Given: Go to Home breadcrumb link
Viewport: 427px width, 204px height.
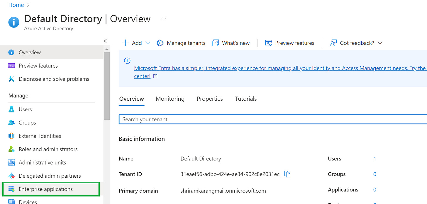Looking at the screenshot, I should pyautogui.click(x=16, y=5).
